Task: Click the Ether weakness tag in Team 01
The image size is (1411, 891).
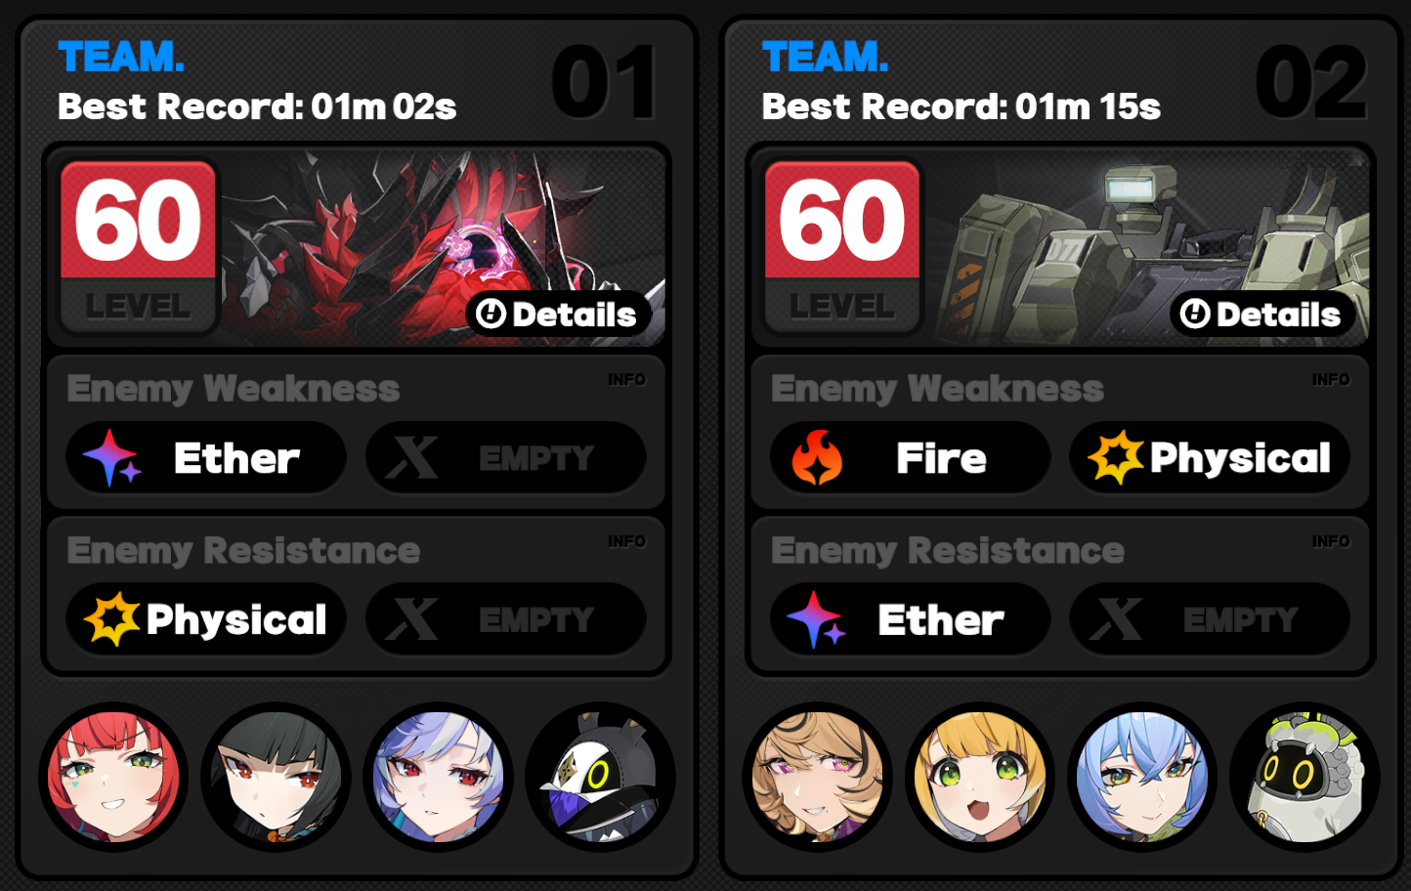Action: click(206, 457)
